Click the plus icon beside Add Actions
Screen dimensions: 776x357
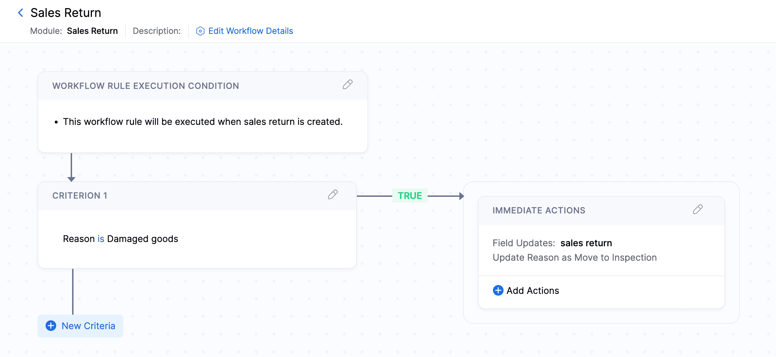[x=498, y=290]
